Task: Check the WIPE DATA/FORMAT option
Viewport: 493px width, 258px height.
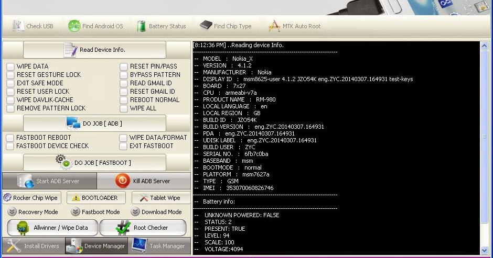Action: pyautogui.click(x=123, y=138)
